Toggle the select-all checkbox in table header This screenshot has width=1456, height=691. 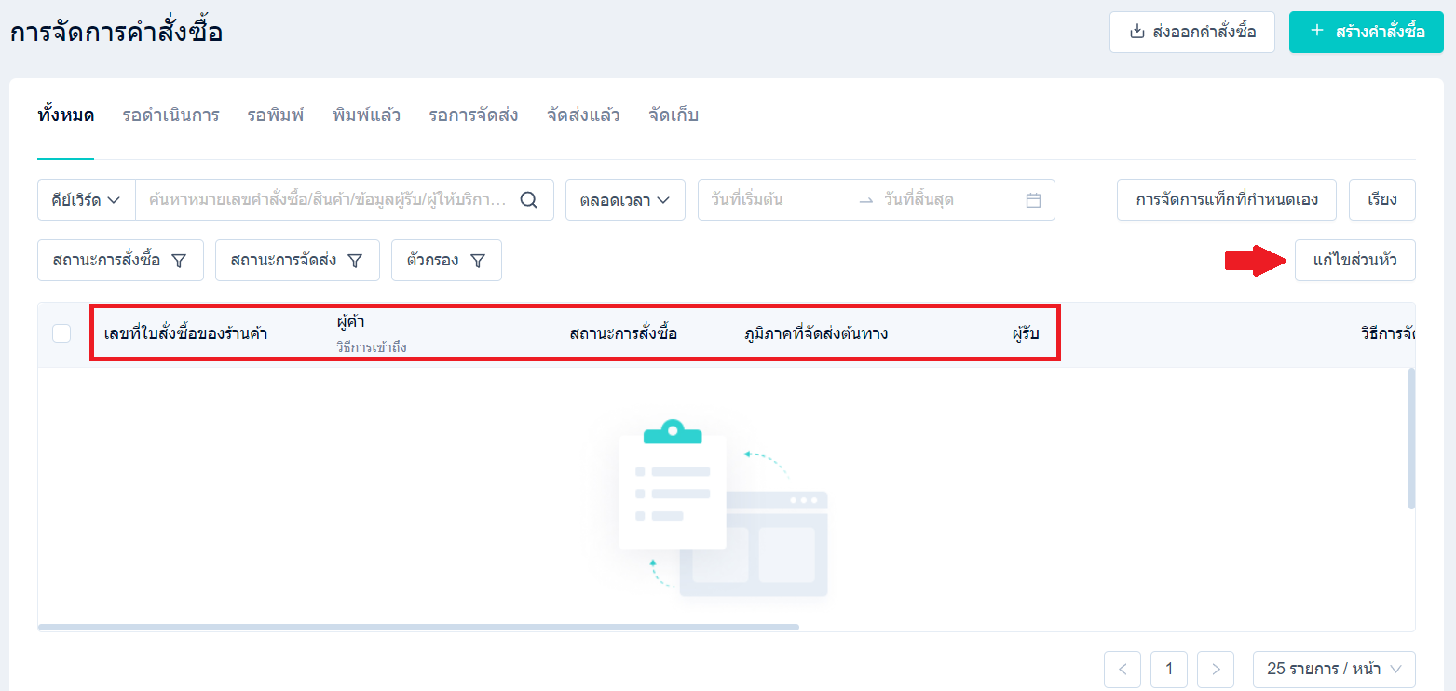pos(61,333)
